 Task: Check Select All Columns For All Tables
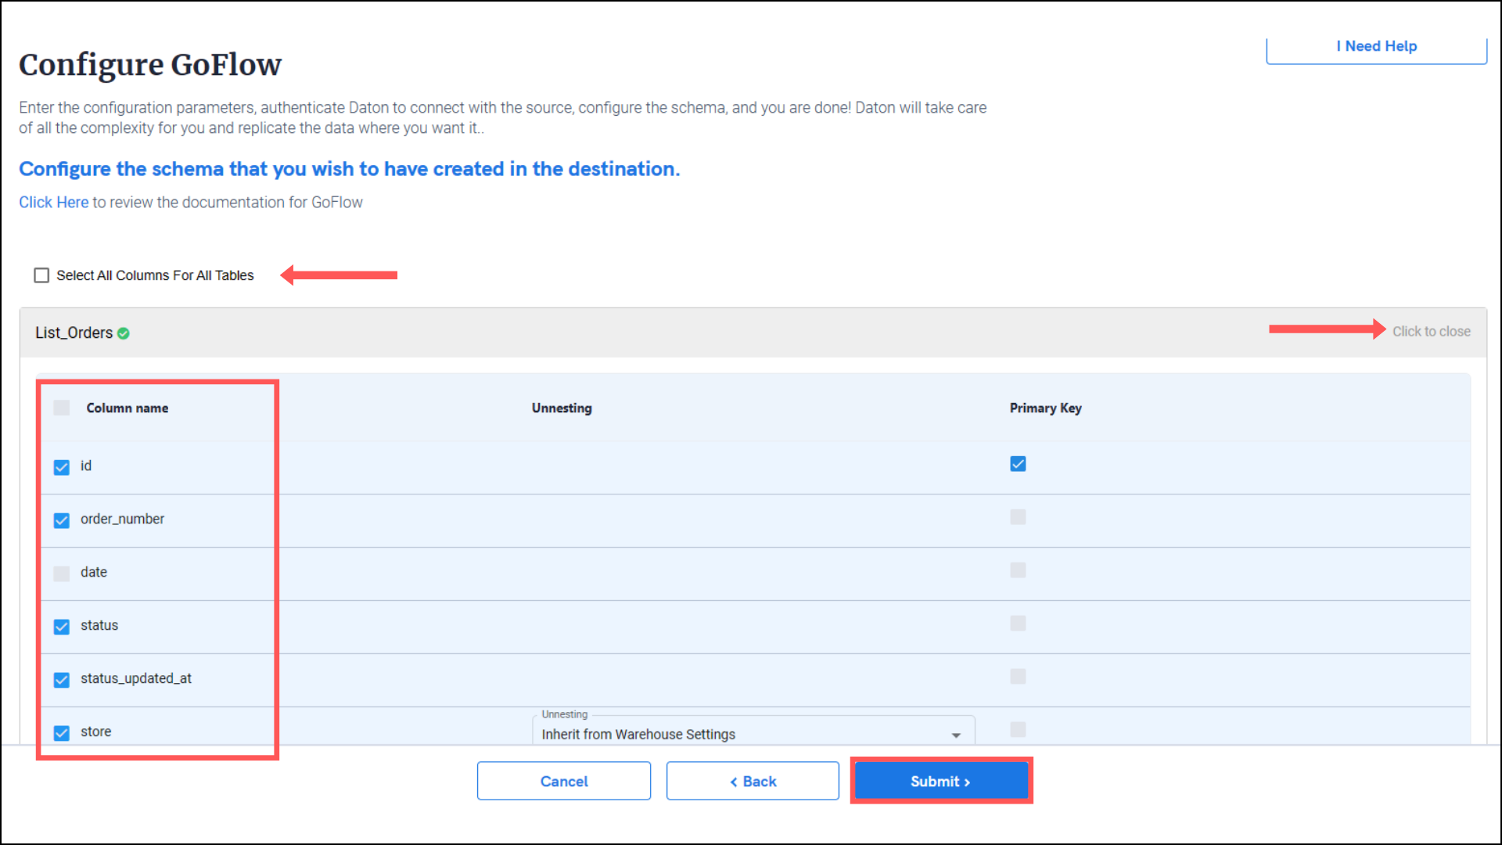tap(41, 275)
